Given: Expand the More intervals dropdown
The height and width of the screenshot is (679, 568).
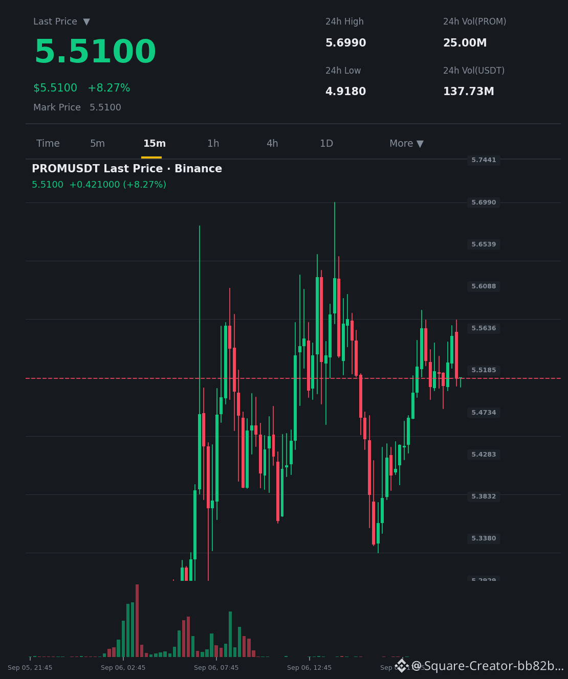Looking at the screenshot, I should (x=406, y=144).
